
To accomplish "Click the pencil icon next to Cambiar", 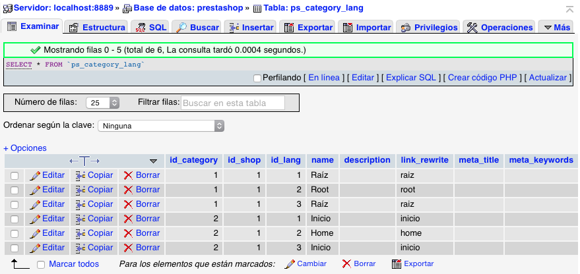I will click(x=290, y=264).
